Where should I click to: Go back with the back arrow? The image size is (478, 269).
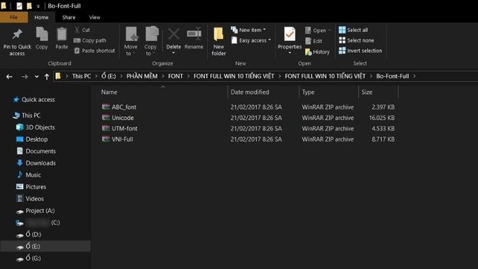(10, 76)
